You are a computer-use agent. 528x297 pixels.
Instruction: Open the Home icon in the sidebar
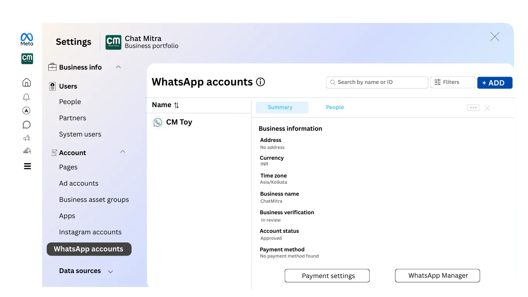point(27,82)
